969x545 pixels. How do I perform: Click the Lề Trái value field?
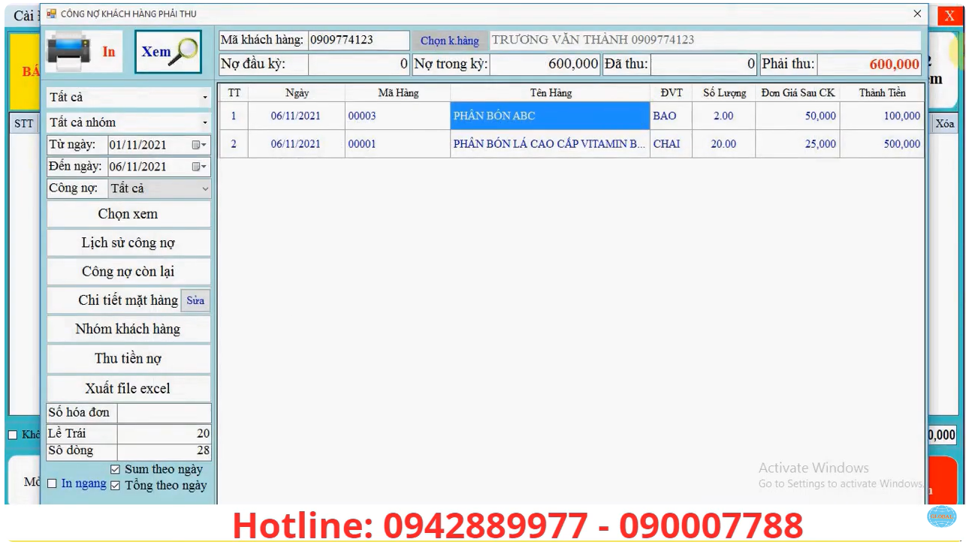164,433
